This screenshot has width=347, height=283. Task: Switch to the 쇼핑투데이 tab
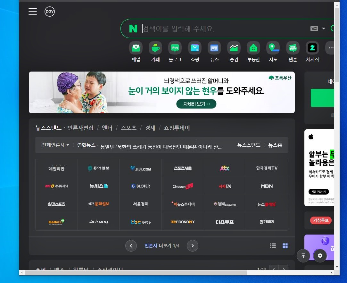(177, 128)
